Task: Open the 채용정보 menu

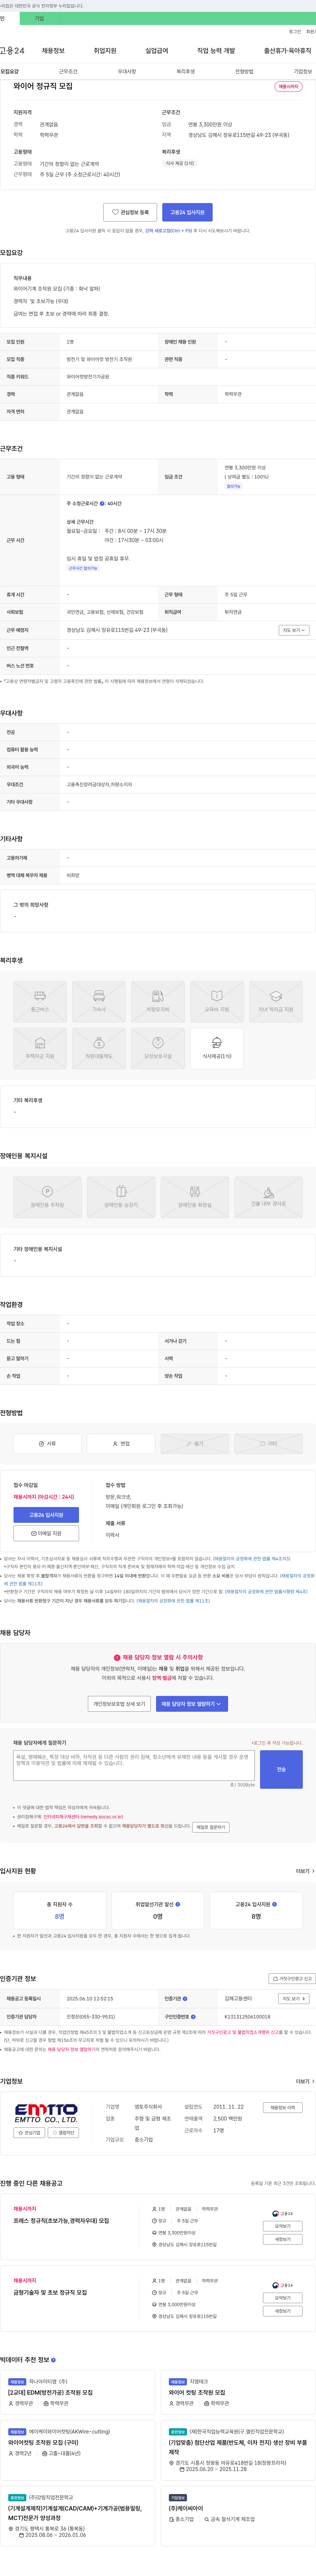Action: (x=53, y=50)
